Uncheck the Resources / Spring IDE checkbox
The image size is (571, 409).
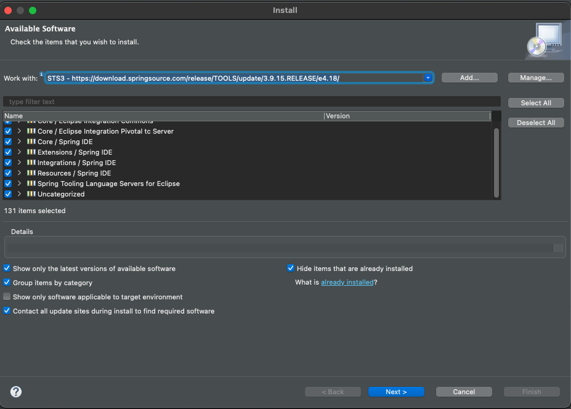pyautogui.click(x=8, y=173)
